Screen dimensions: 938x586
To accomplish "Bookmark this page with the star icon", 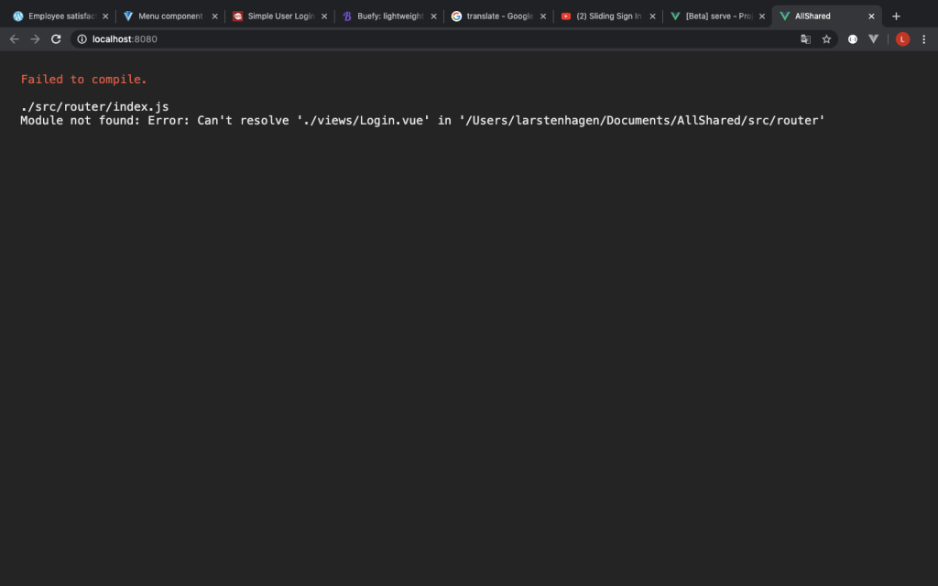I will [826, 39].
